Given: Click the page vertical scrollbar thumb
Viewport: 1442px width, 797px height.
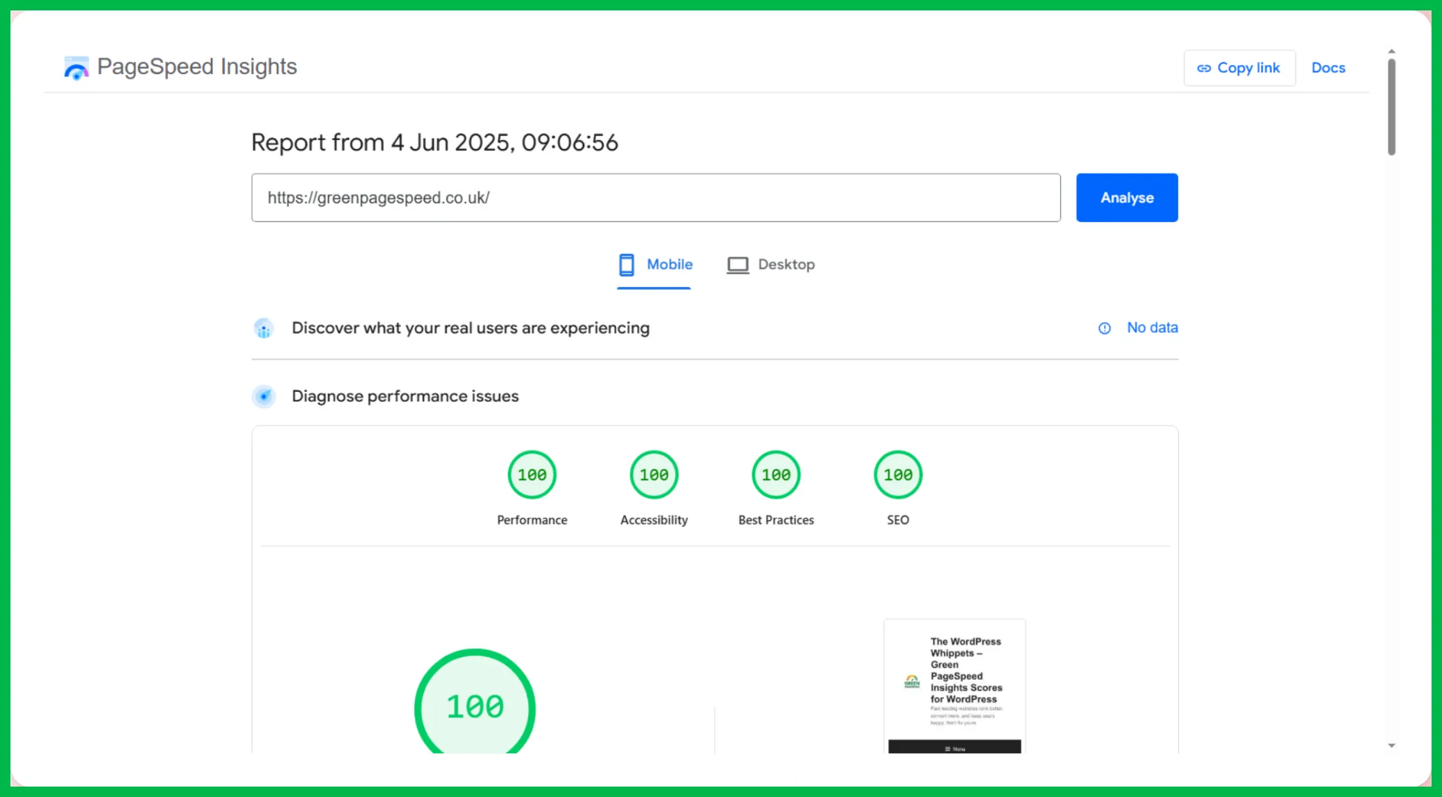Looking at the screenshot, I should [1391, 108].
